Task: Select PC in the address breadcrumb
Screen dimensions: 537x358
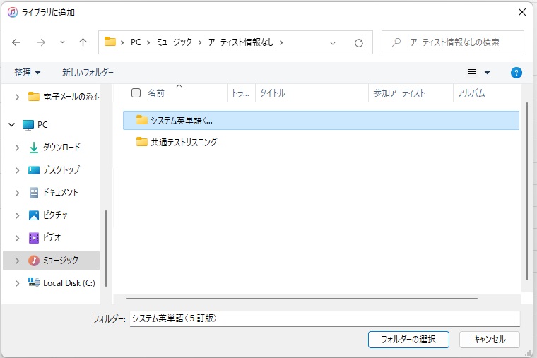Action: [x=136, y=42]
